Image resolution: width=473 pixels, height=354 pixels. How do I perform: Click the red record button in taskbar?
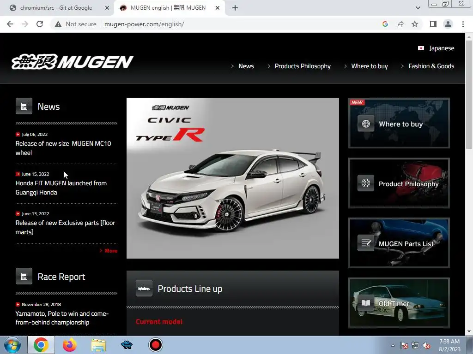coord(156,345)
